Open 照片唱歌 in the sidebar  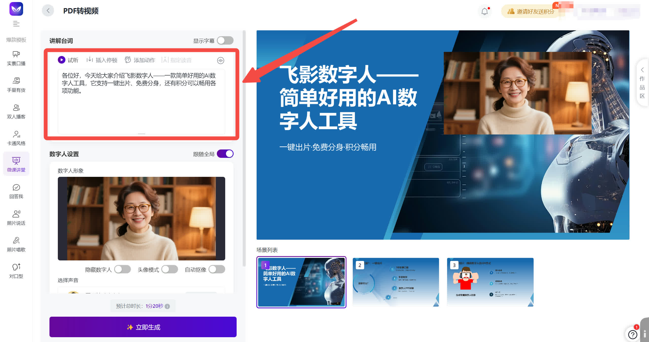point(16,245)
